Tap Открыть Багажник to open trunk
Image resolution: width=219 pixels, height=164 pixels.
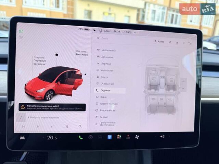(81, 53)
